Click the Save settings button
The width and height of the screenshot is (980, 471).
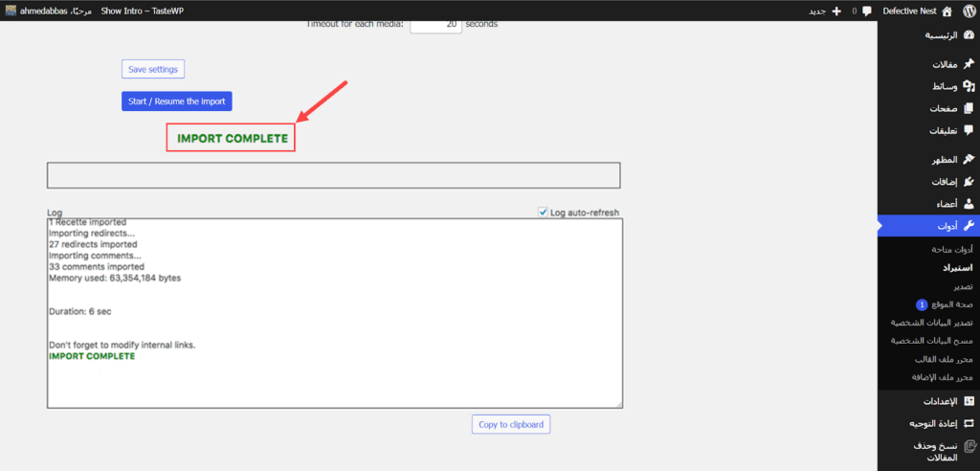153,70
